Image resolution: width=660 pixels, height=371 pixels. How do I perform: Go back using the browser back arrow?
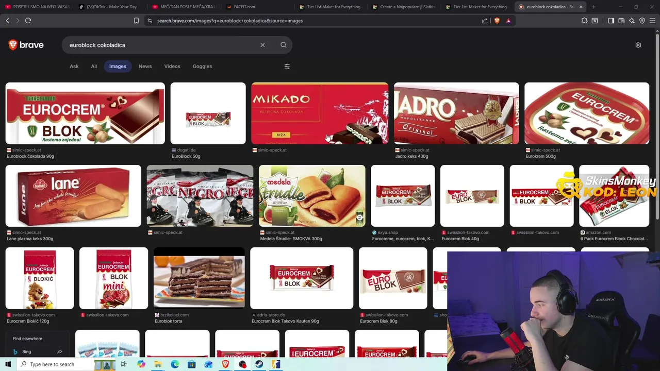(8, 21)
